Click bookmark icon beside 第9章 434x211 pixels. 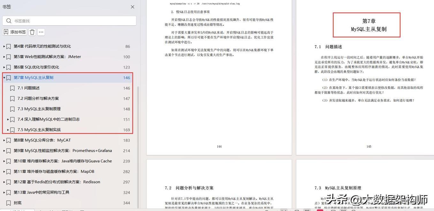pos(9,151)
